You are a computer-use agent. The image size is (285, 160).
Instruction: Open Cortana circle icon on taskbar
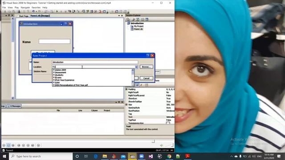tap(77, 156)
